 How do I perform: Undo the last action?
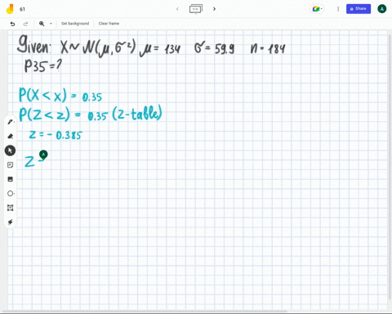tap(12, 24)
